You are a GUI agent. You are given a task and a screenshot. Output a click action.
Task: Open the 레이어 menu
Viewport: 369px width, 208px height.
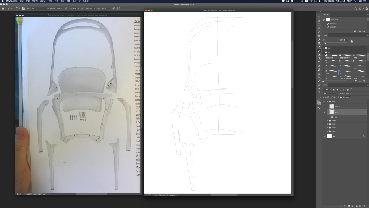click(43, 1)
